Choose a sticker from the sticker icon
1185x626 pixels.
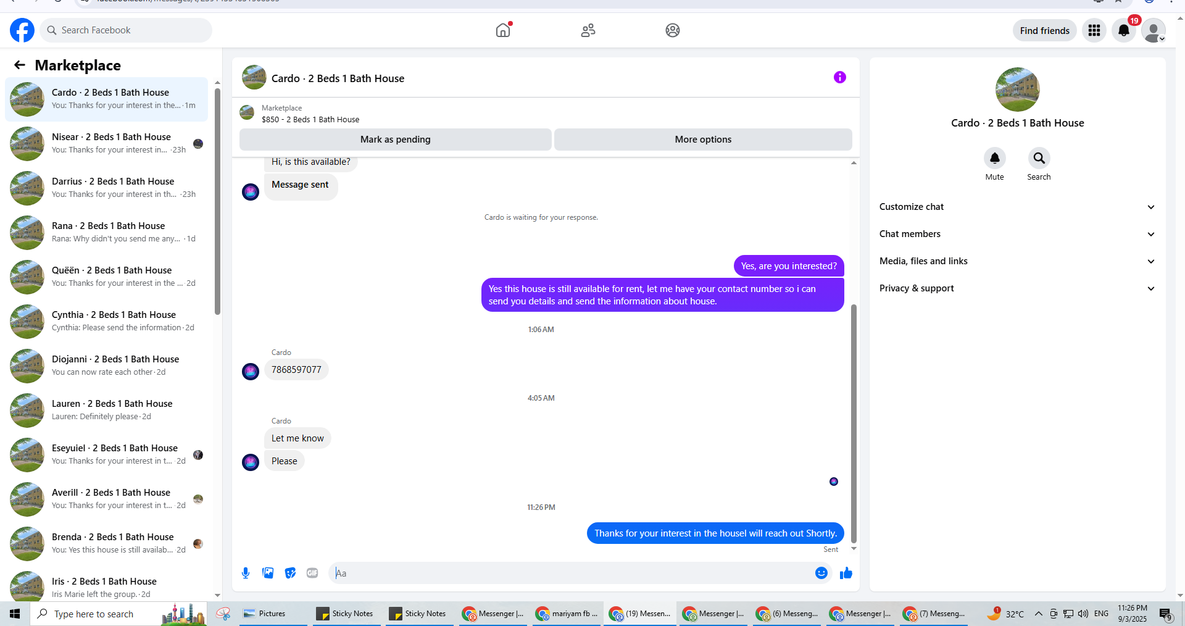(x=290, y=573)
